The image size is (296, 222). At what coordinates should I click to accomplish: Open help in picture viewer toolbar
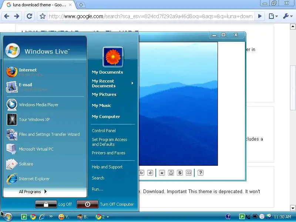pyautogui.click(x=201, y=173)
